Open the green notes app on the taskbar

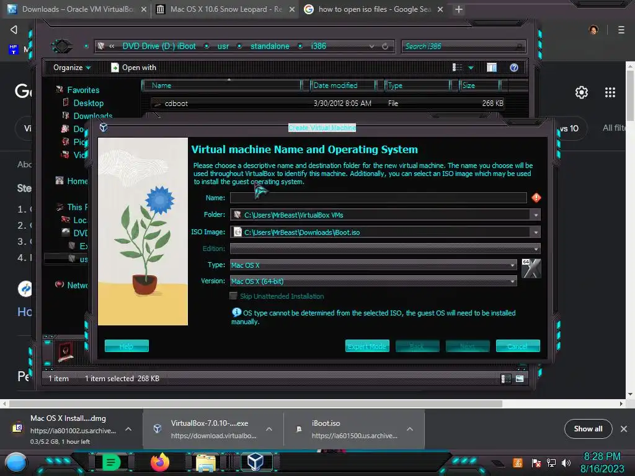tap(111, 462)
